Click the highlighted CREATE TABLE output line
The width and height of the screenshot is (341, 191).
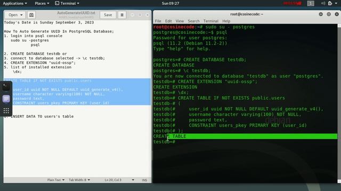(x=245, y=136)
